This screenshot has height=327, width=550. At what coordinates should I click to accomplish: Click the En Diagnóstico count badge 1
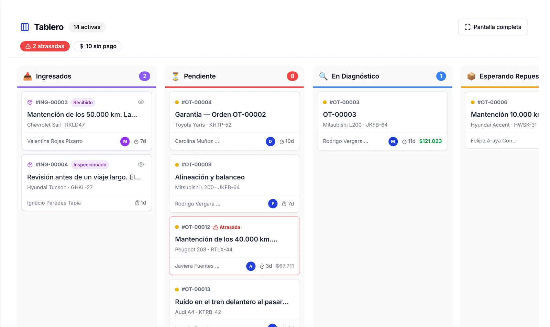[x=441, y=76]
